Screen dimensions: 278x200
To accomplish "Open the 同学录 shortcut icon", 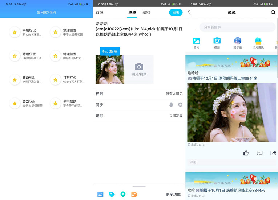I will 237,43.
